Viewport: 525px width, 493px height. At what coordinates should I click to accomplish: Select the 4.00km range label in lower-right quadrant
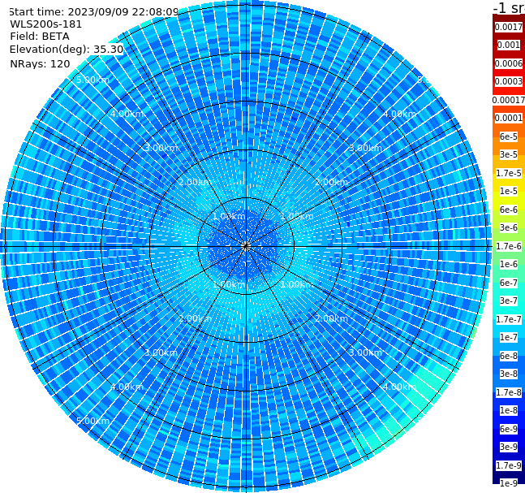(399, 387)
